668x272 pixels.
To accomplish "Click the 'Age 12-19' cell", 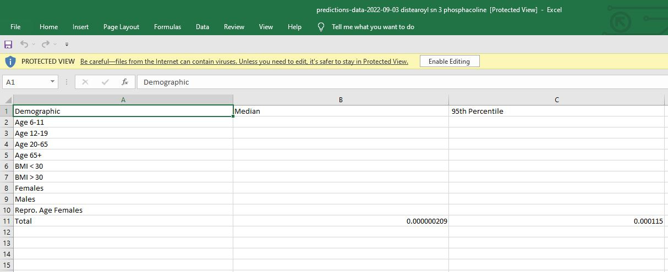I will point(123,133).
